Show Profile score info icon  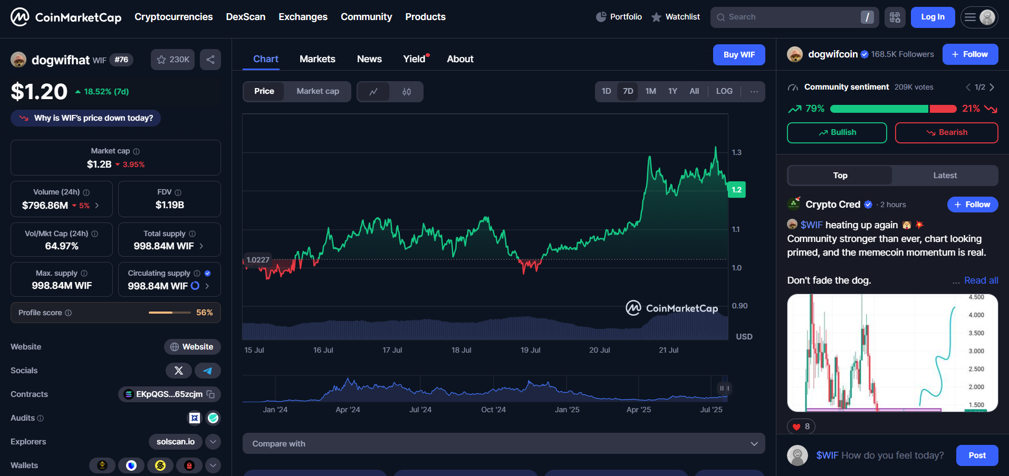(68, 313)
